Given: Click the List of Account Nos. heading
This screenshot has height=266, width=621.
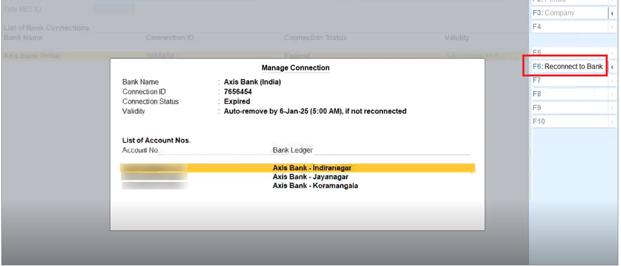Looking at the screenshot, I should tap(157, 140).
